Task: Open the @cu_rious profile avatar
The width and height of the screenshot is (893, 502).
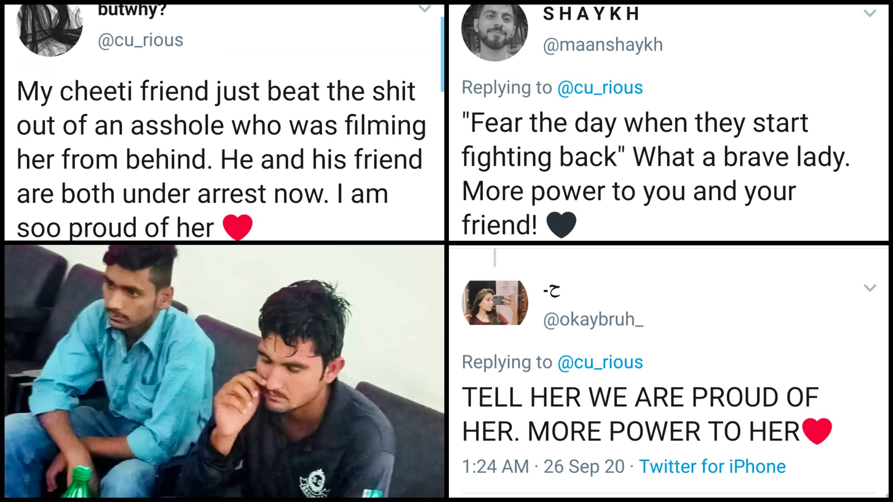Action: coord(50,31)
